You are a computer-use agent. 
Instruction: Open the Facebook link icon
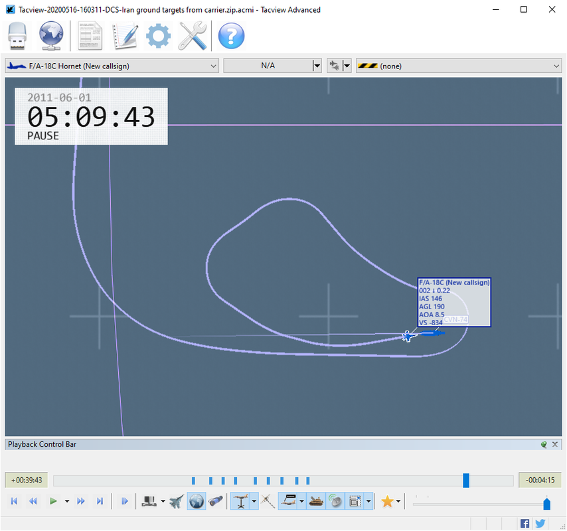click(525, 524)
